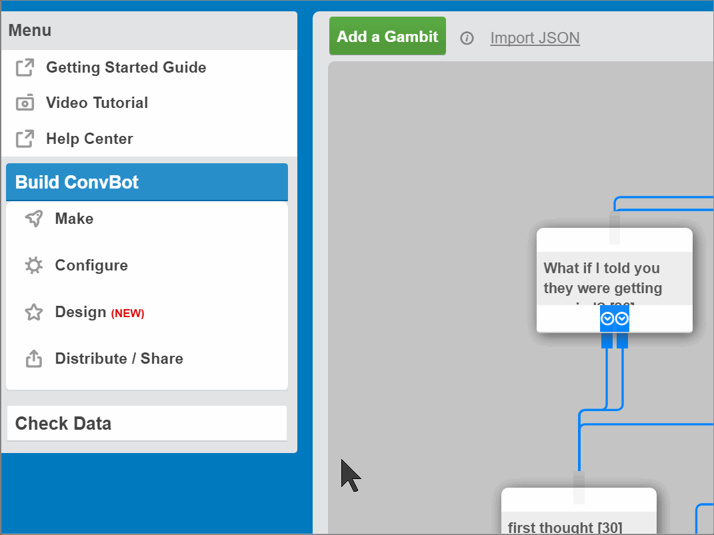The height and width of the screenshot is (535, 714).
Task: Select the Build ConvBot section header
Action: point(147,182)
